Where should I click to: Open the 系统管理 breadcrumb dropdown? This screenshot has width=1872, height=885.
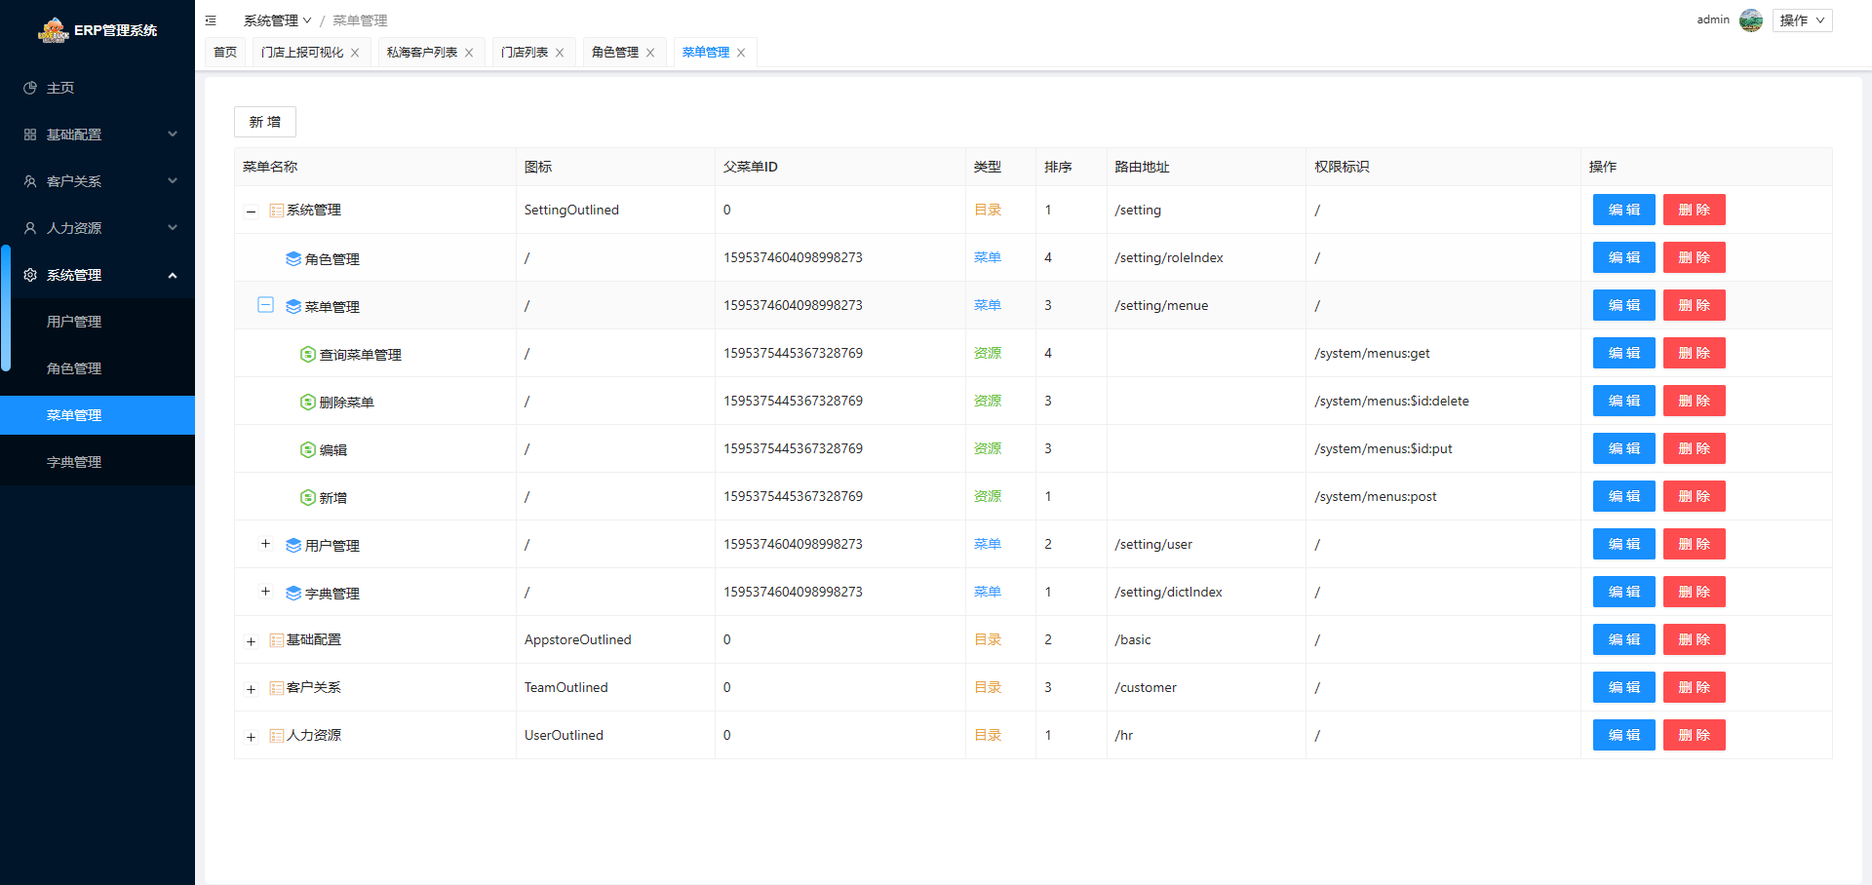pos(278,20)
